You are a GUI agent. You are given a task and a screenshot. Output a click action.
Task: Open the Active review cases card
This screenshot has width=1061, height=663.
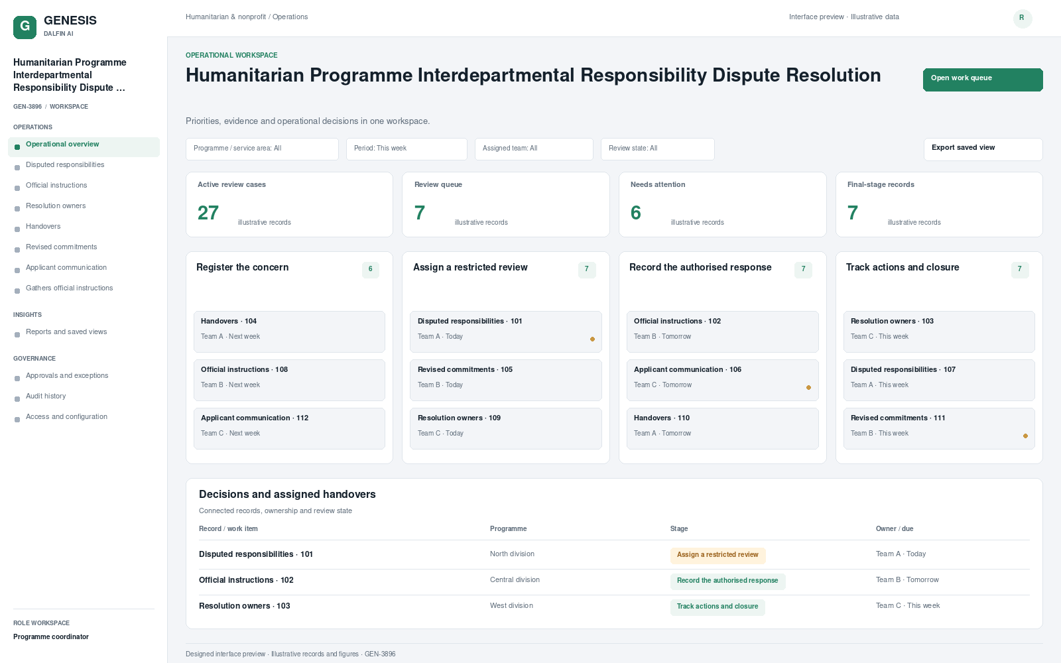coord(289,204)
